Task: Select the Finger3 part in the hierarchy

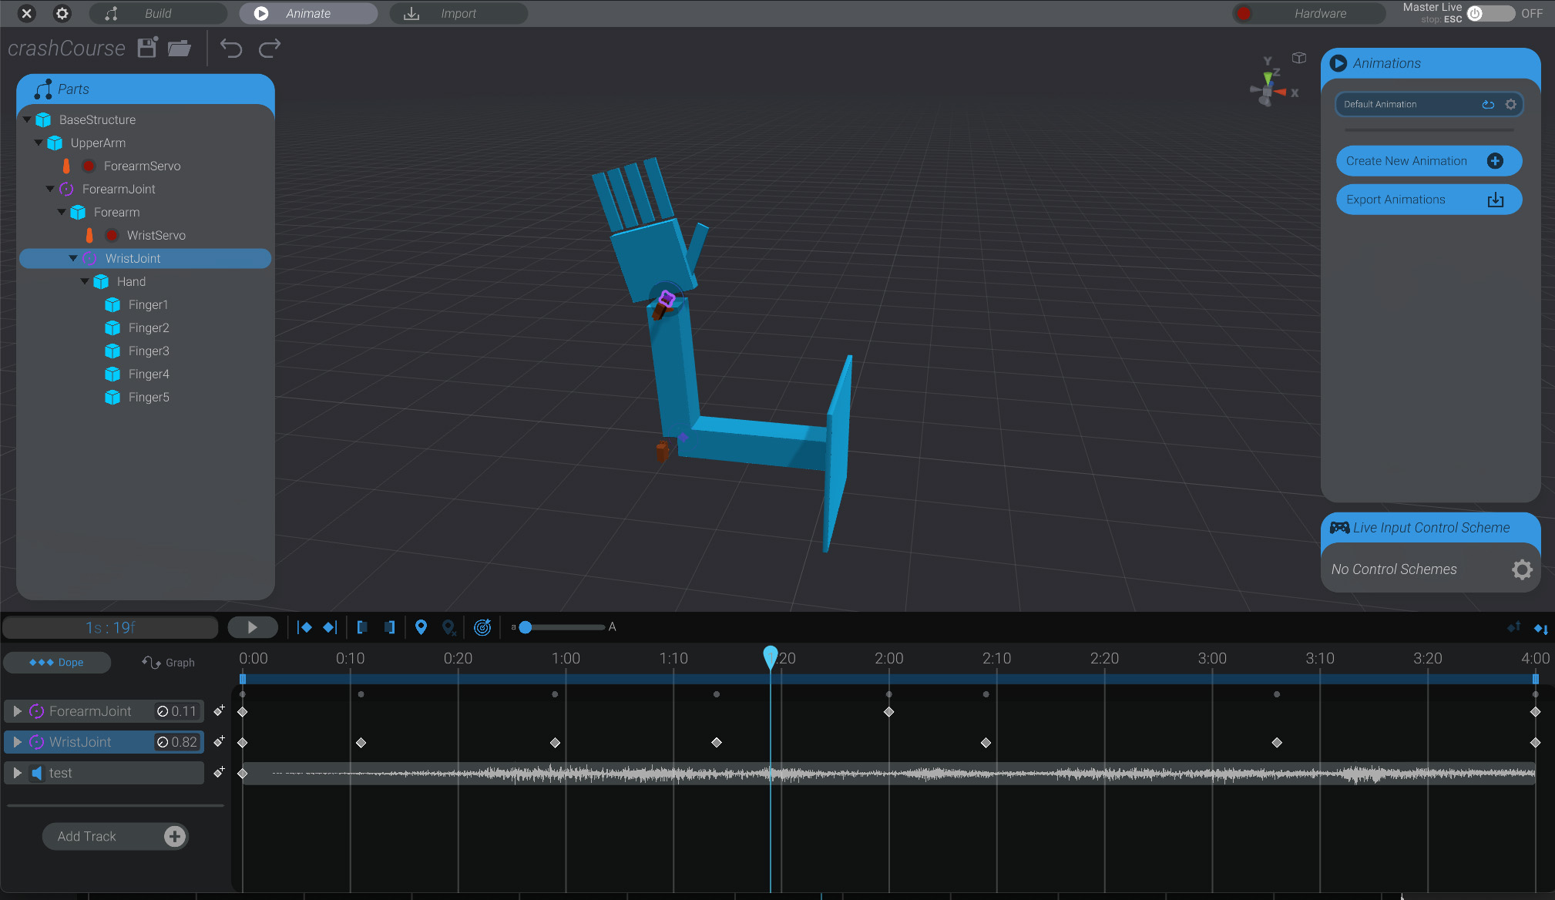Action: point(148,351)
